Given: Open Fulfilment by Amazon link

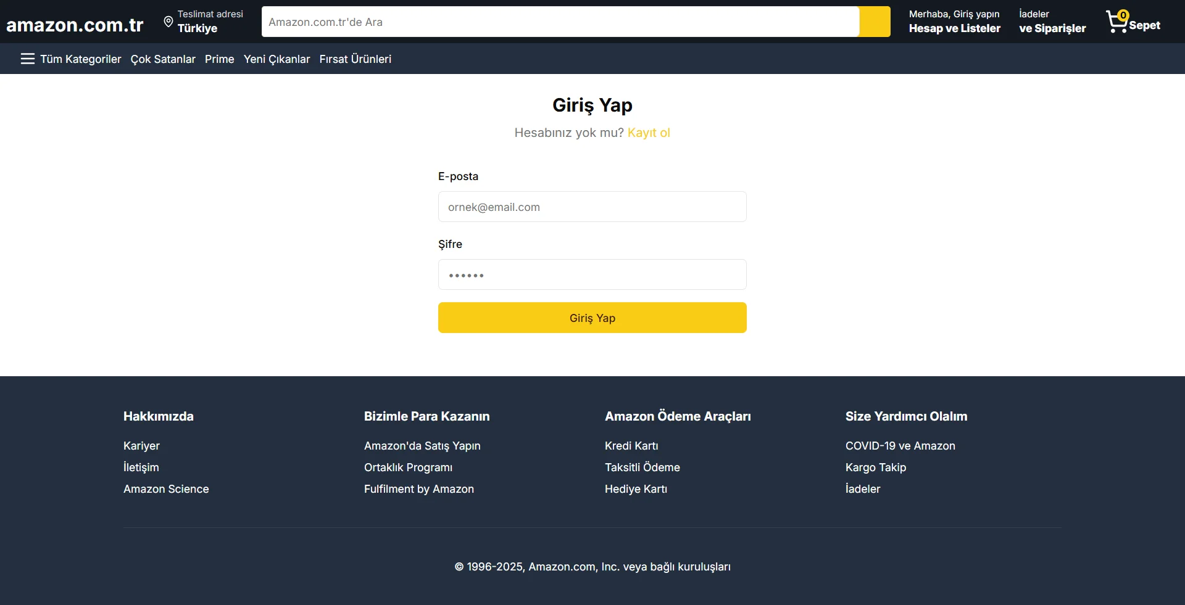Looking at the screenshot, I should click(419, 489).
